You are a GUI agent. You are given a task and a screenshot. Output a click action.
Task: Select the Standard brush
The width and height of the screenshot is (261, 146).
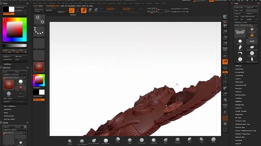coord(178,140)
